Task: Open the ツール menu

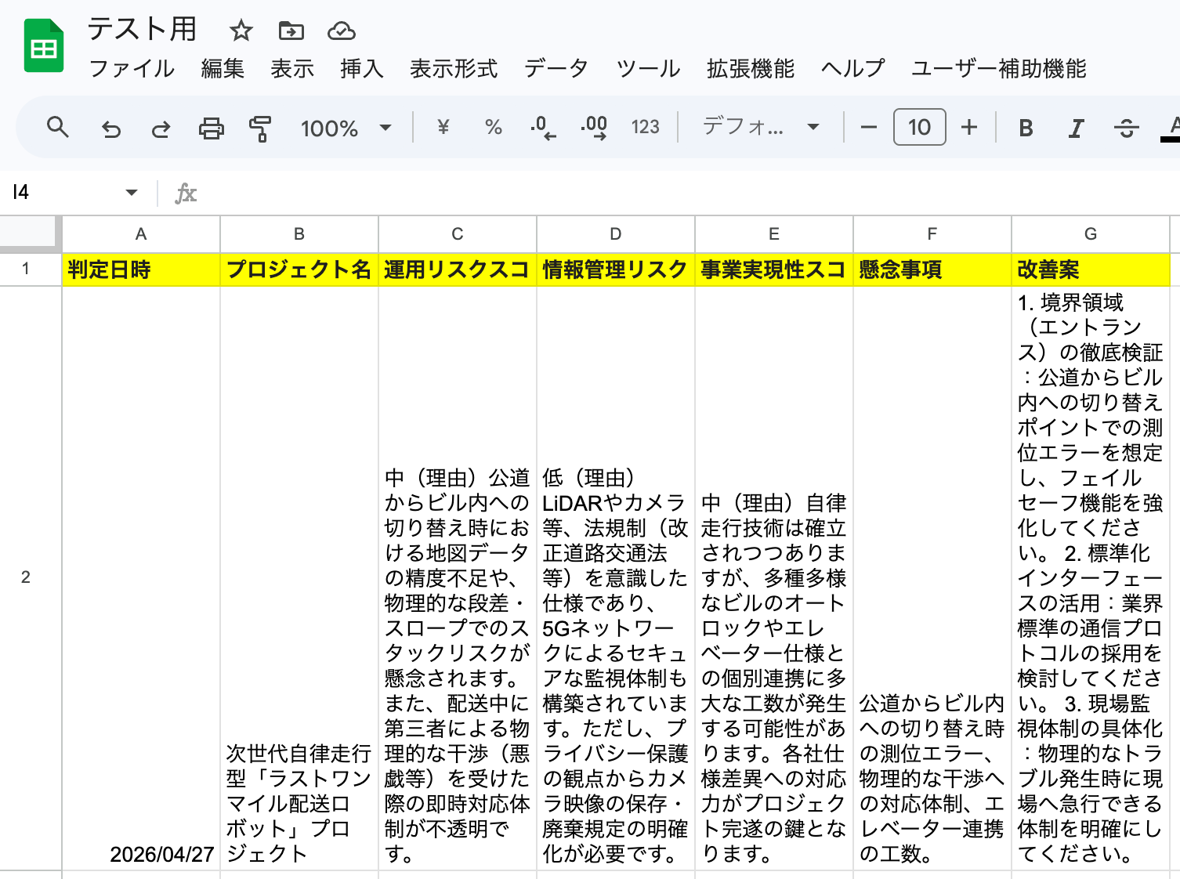Action: click(x=648, y=69)
